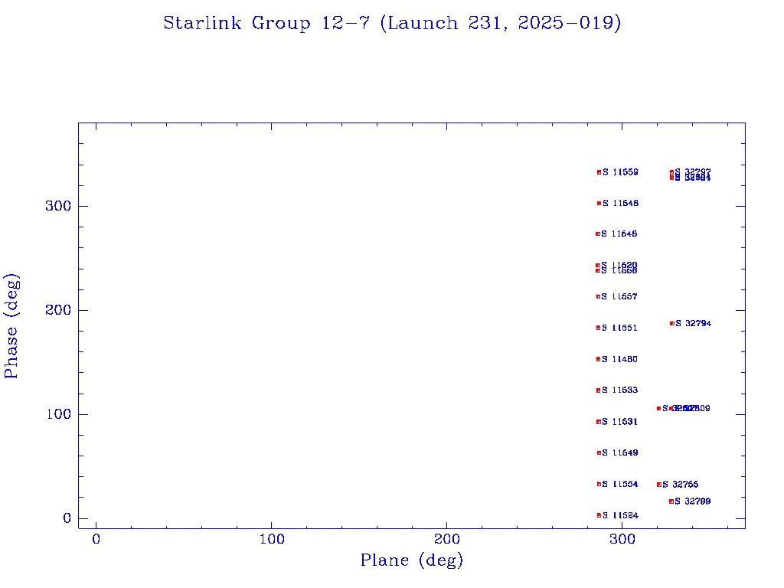
Task: Click the Phase (deg) axis label
Action: click(11, 326)
